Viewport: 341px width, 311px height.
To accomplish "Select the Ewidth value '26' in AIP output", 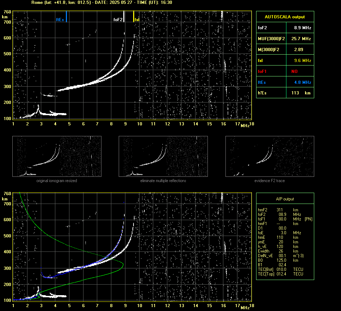I will click(281, 251).
